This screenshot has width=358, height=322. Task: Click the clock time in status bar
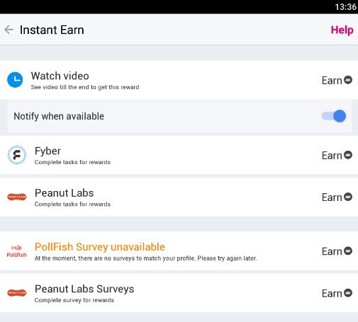pos(346,7)
